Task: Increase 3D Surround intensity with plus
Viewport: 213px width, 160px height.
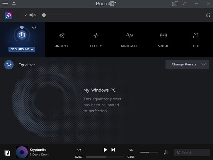Action: pyautogui.click(x=34, y=42)
